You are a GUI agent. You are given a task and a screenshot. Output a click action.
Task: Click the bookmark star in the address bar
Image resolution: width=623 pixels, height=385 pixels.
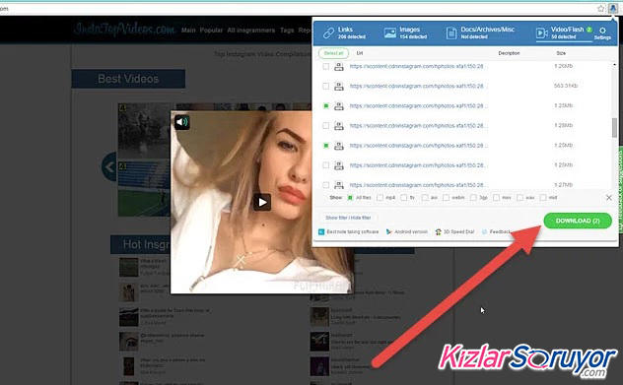[600, 8]
